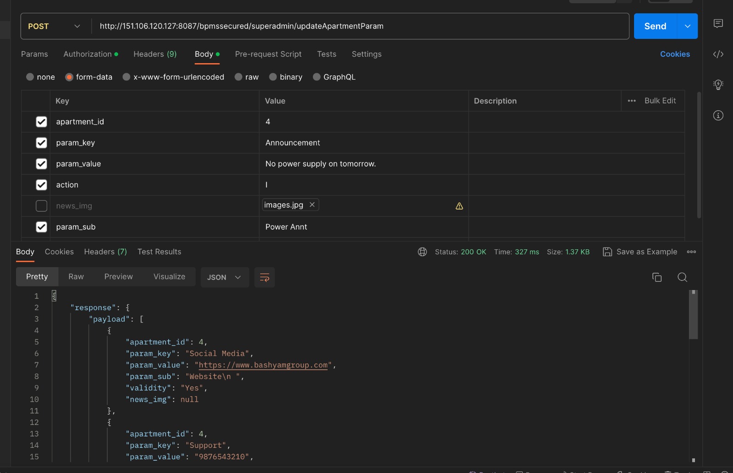Screen dimensions: 733x473
Task: Remove images.jpg file from news_img
Action: pyautogui.click(x=312, y=205)
